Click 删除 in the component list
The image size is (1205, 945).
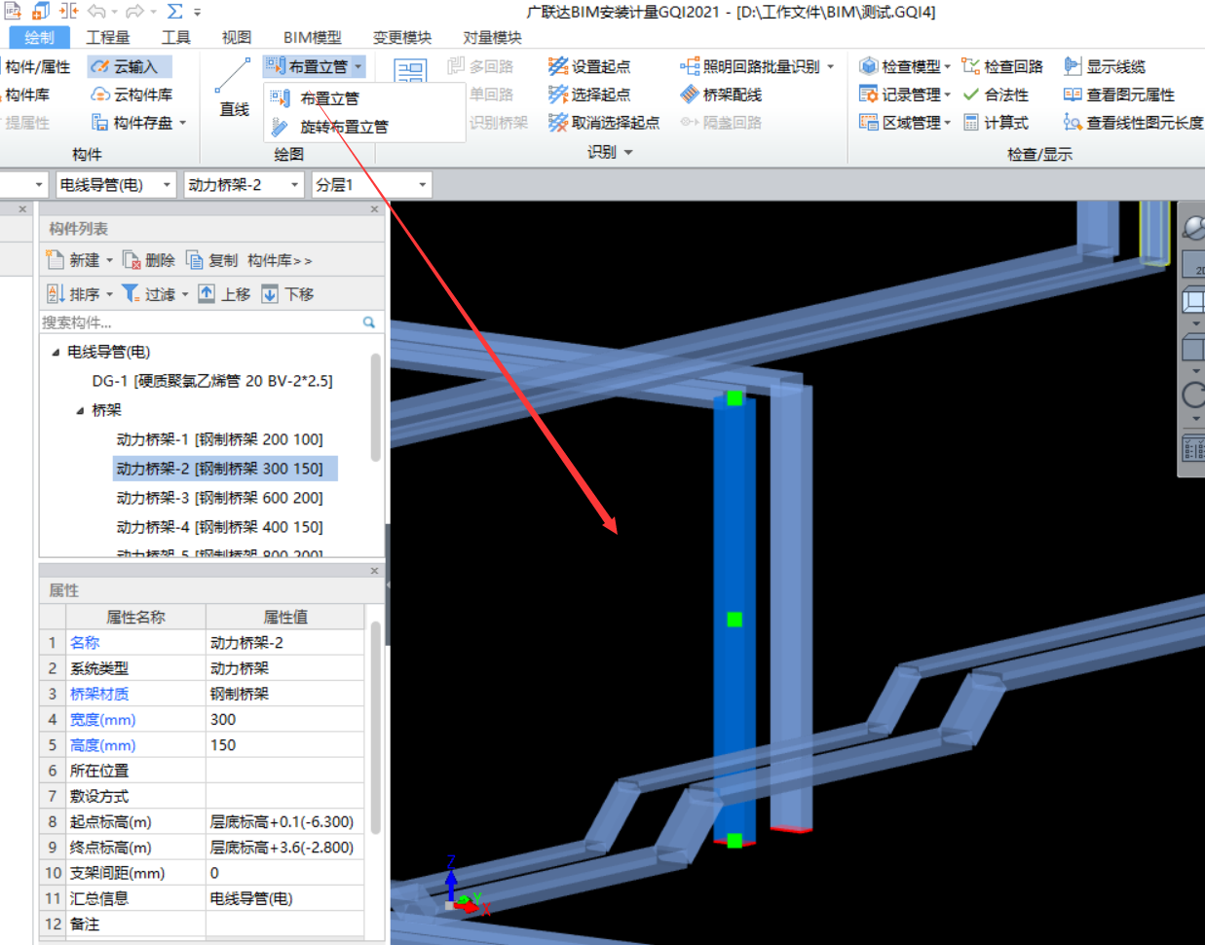click(x=149, y=260)
